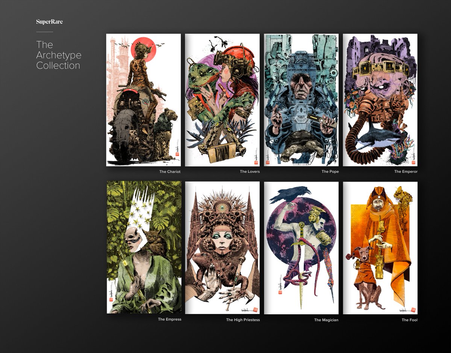Image resolution: width=451 pixels, height=353 pixels.
Task: Click the caption text 'The Lovers'
Action: [x=250, y=172]
